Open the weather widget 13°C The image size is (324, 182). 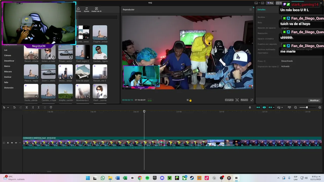(14, 178)
